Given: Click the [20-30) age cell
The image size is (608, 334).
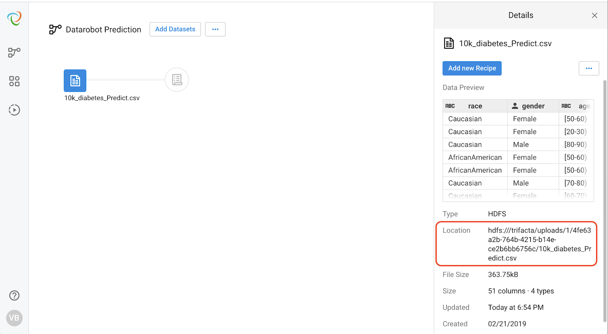Looking at the screenshot, I should coord(575,132).
